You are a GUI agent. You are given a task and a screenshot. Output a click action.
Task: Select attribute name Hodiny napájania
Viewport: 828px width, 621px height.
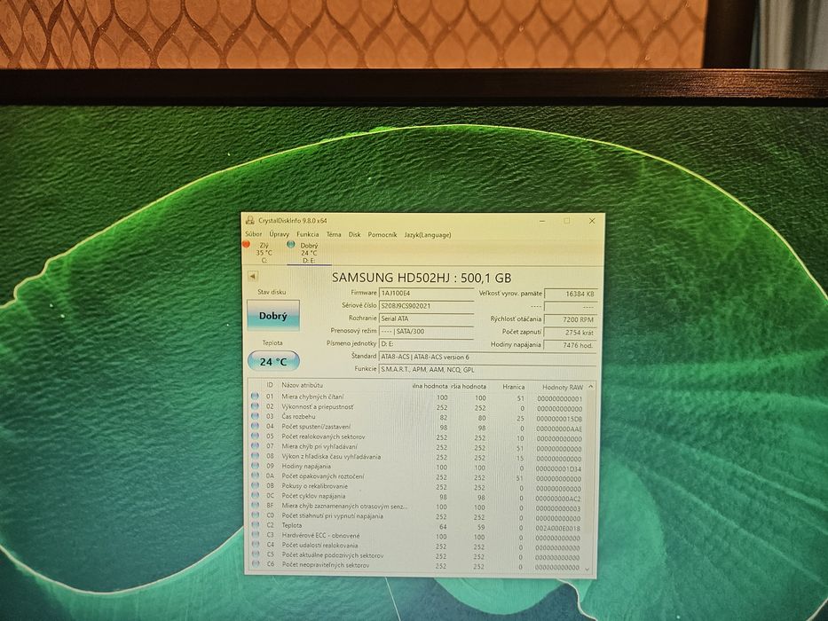(306, 467)
